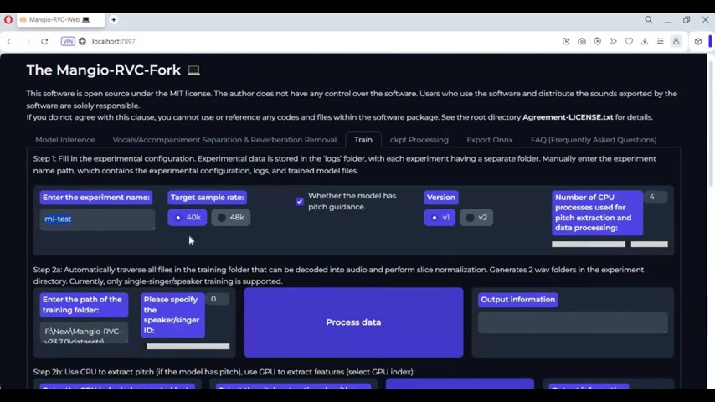Select version v2 radio option
Viewport: 715px width, 402px height.
coord(476,218)
